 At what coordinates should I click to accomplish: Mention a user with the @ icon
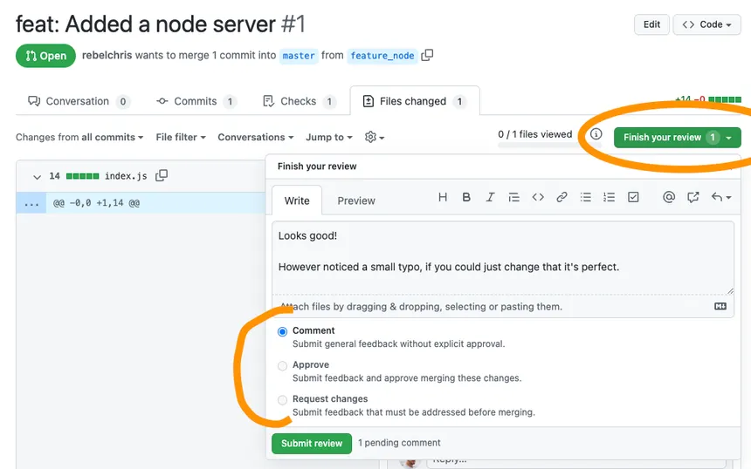[669, 197]
